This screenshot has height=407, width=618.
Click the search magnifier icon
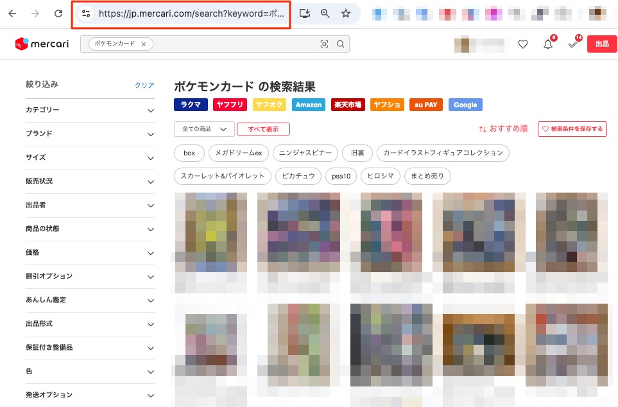340,44
